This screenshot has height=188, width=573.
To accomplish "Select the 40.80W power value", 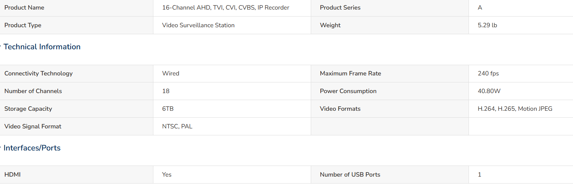I will click(x=489, y=91).
